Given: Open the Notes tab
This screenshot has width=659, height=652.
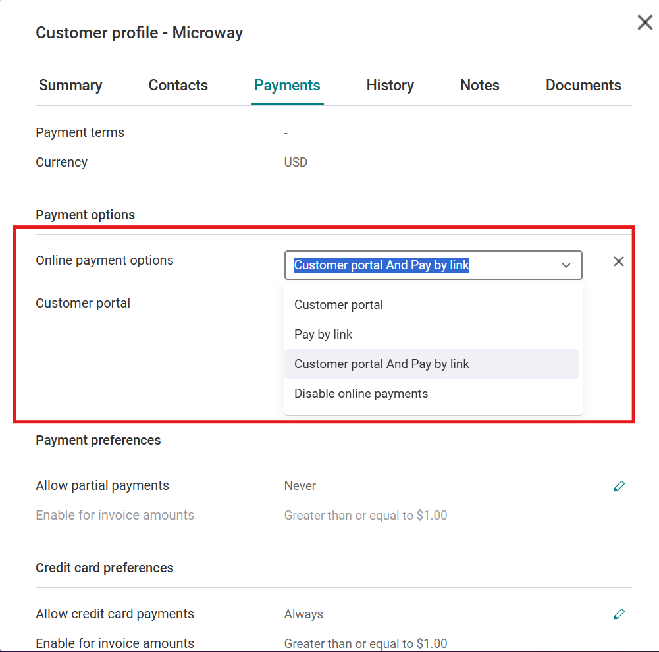Looking at the screenshot, I should point(479,85).
